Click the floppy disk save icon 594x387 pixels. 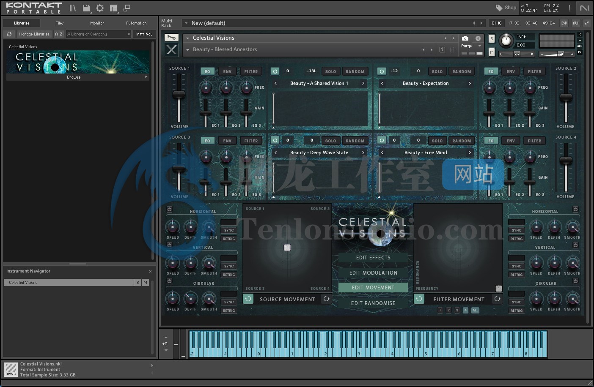[86, 8]
